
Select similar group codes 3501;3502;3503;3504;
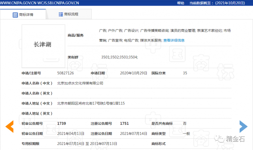[120, 57]
